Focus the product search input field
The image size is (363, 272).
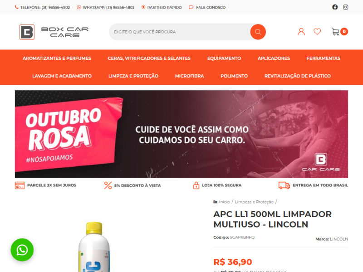click(180, 32)
